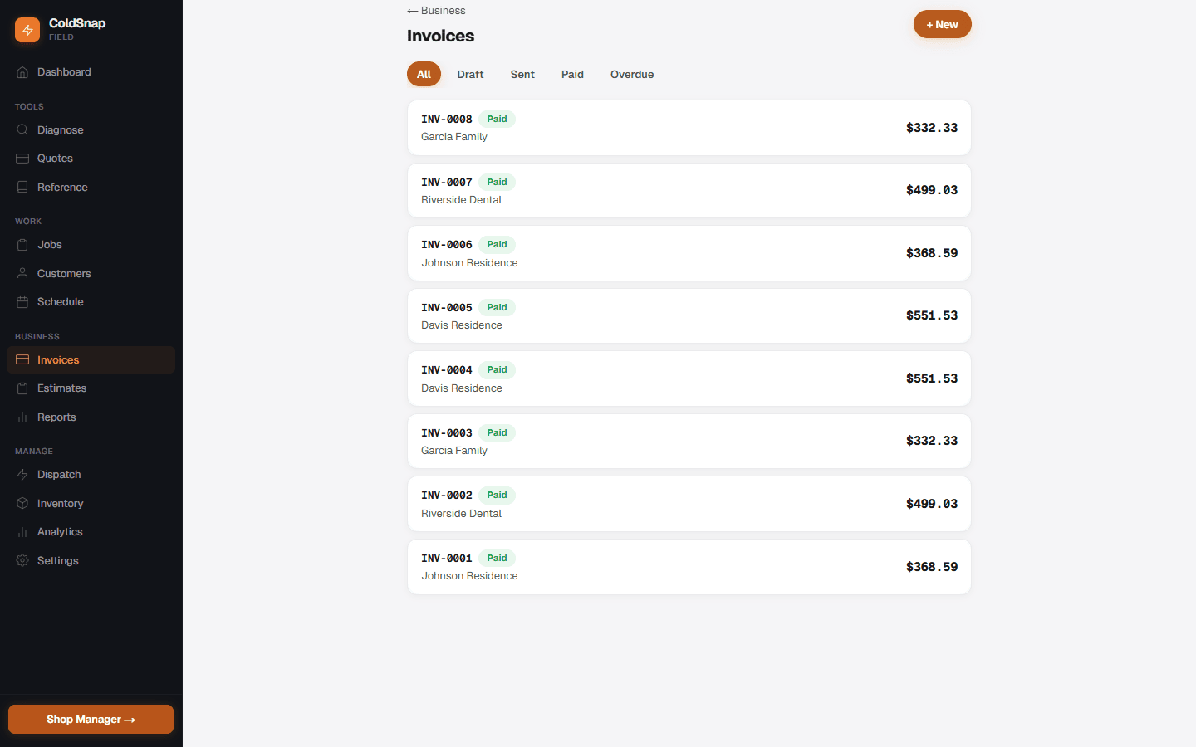Click the Settings gear icon
This screenshot has width=1196, height=747.
[x=22, y=560]
